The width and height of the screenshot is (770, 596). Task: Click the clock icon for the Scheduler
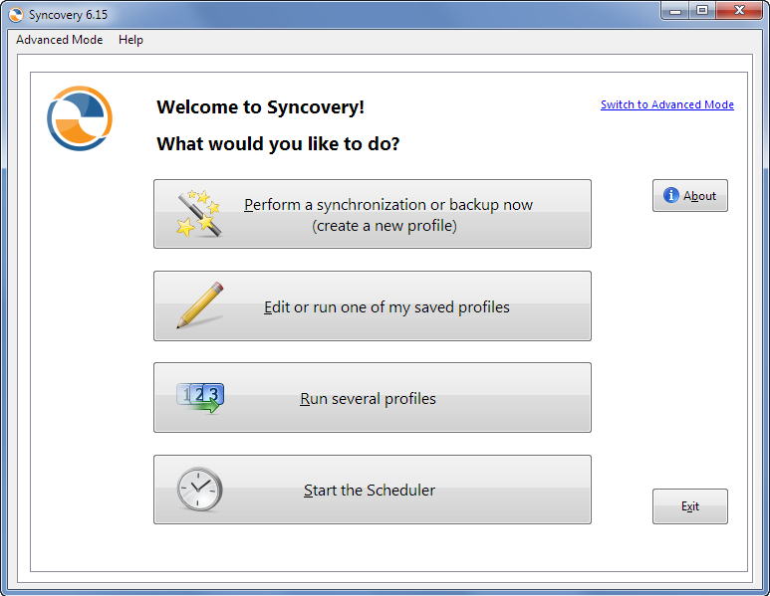pos(199,490)
